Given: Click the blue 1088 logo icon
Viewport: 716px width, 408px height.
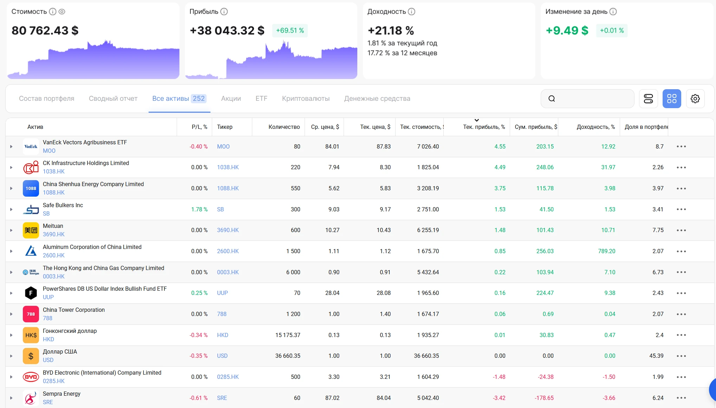Looking at the screenshot, I should click(x=31, y=189).
